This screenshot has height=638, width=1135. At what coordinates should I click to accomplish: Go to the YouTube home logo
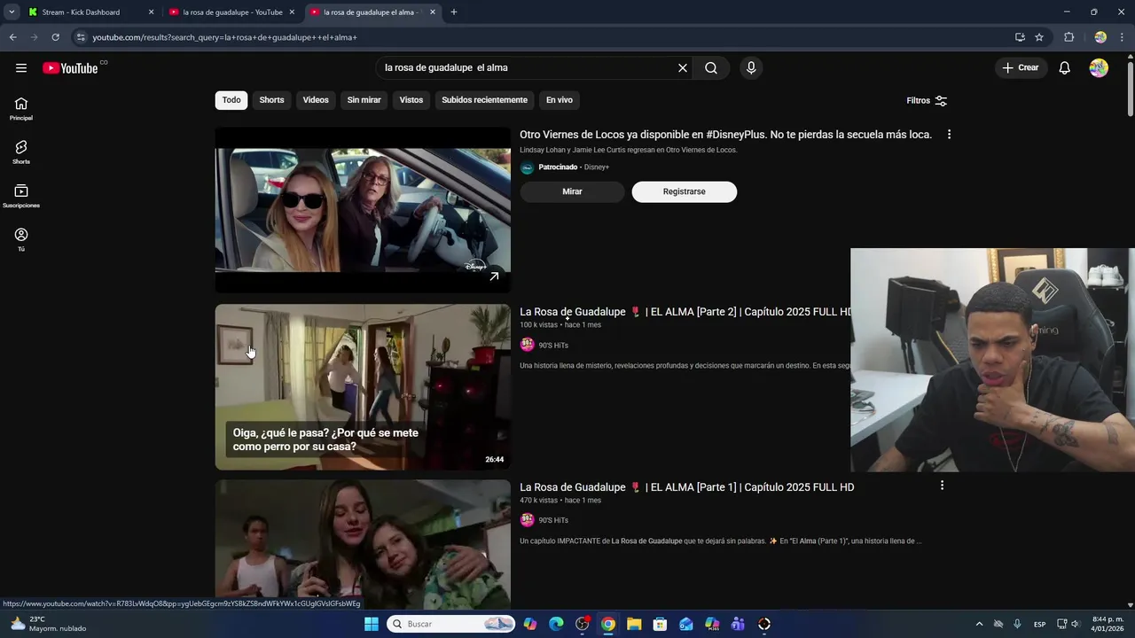(x=70, y=68)
